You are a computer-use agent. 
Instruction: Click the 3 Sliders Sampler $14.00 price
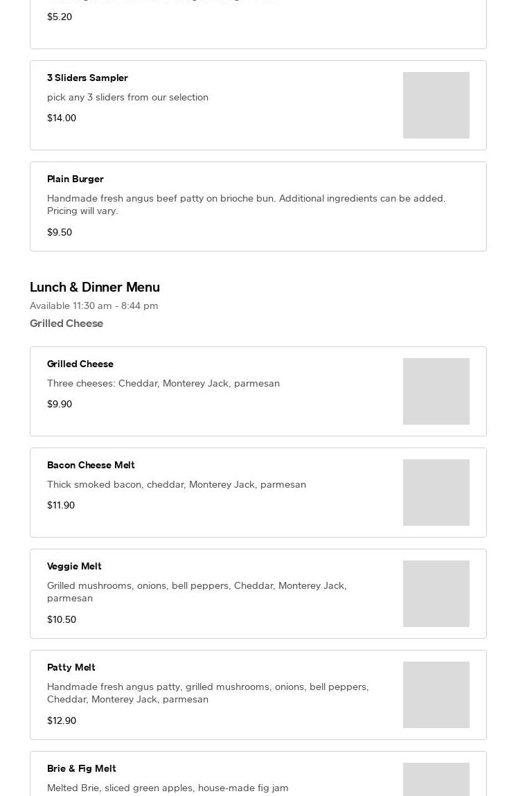(x=62, y=118)
